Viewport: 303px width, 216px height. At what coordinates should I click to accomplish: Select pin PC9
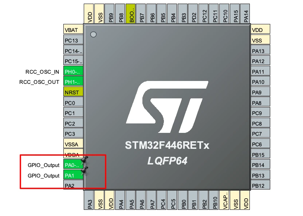260,113
